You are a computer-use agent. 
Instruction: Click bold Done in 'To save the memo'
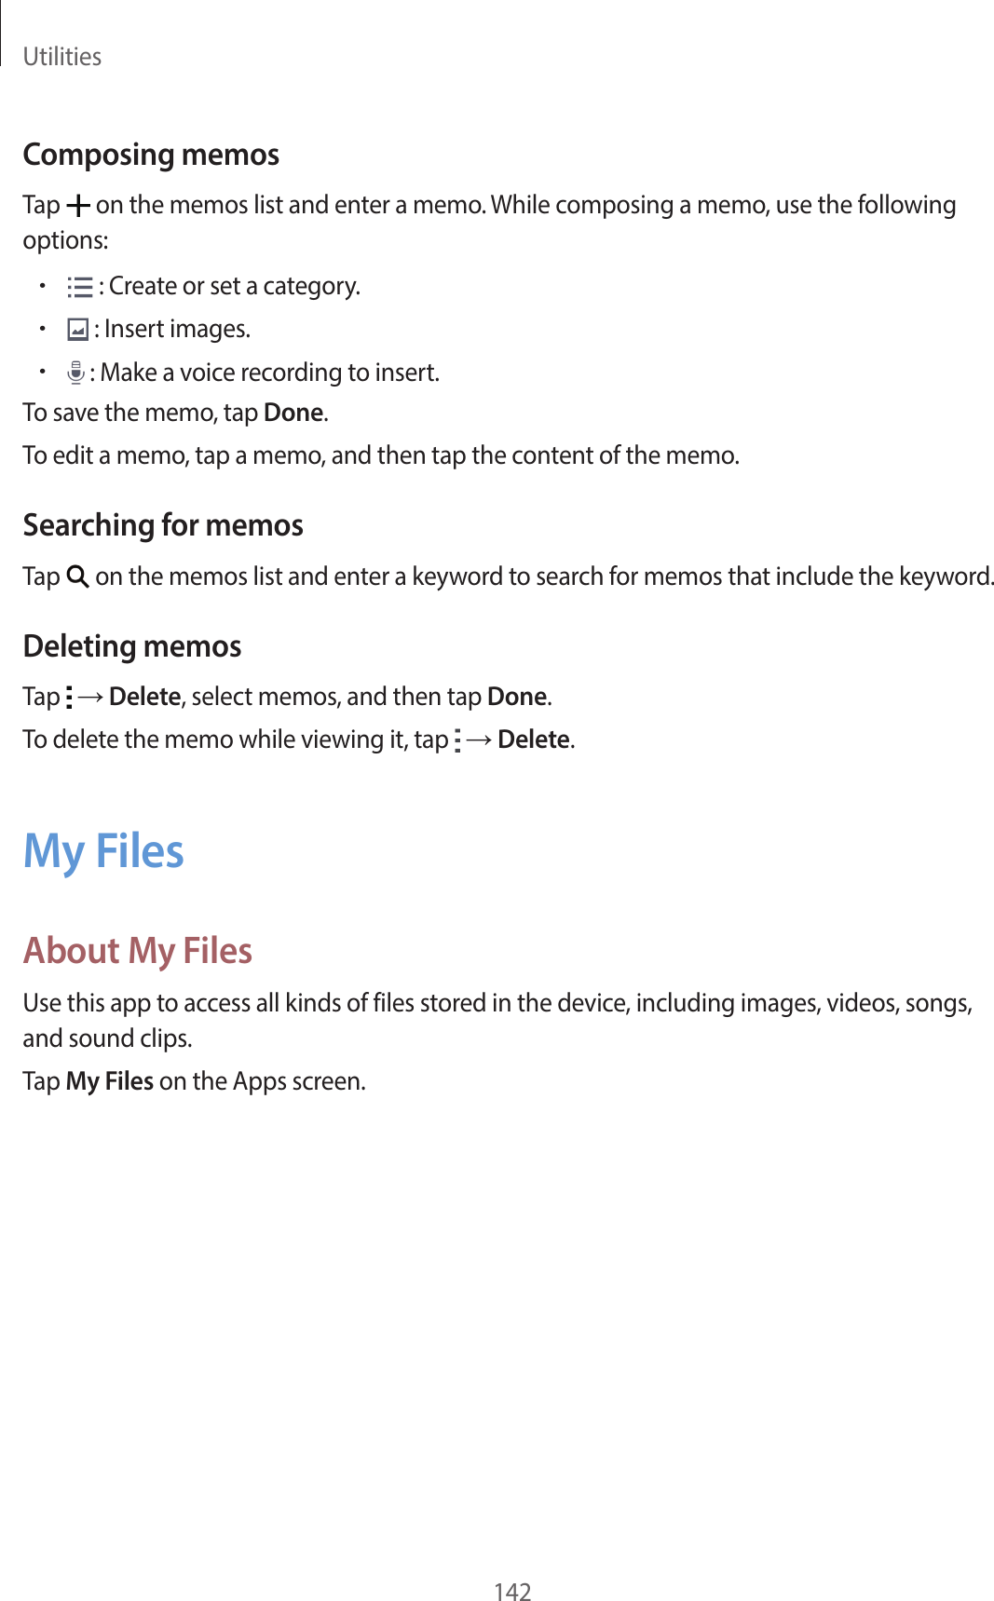tap(293, 413)
